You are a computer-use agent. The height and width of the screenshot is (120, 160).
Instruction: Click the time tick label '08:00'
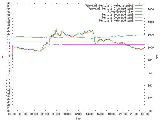[56, 114]
